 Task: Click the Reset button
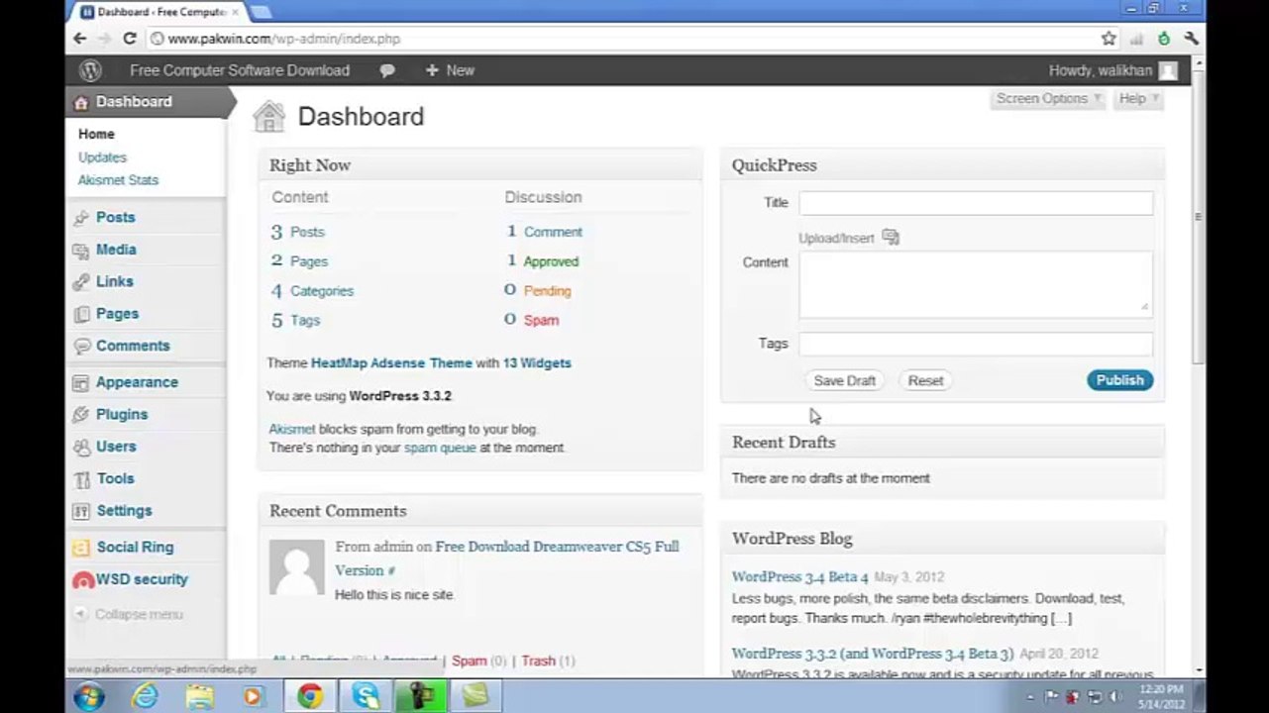925,381
